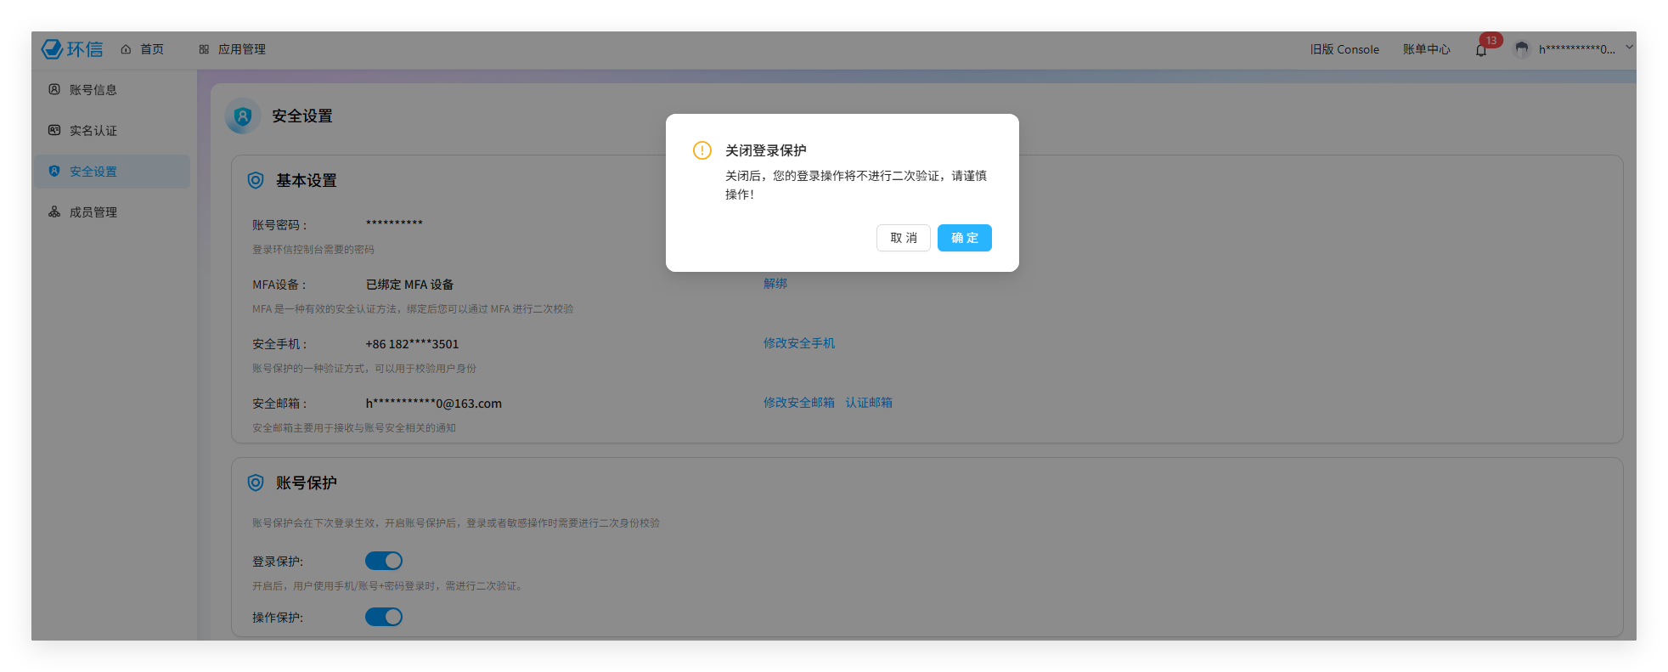Open the 旧版 Console link
The height and width of the screenshot is (672, 1668).
pyautogui.click(x=1344, y=49)
